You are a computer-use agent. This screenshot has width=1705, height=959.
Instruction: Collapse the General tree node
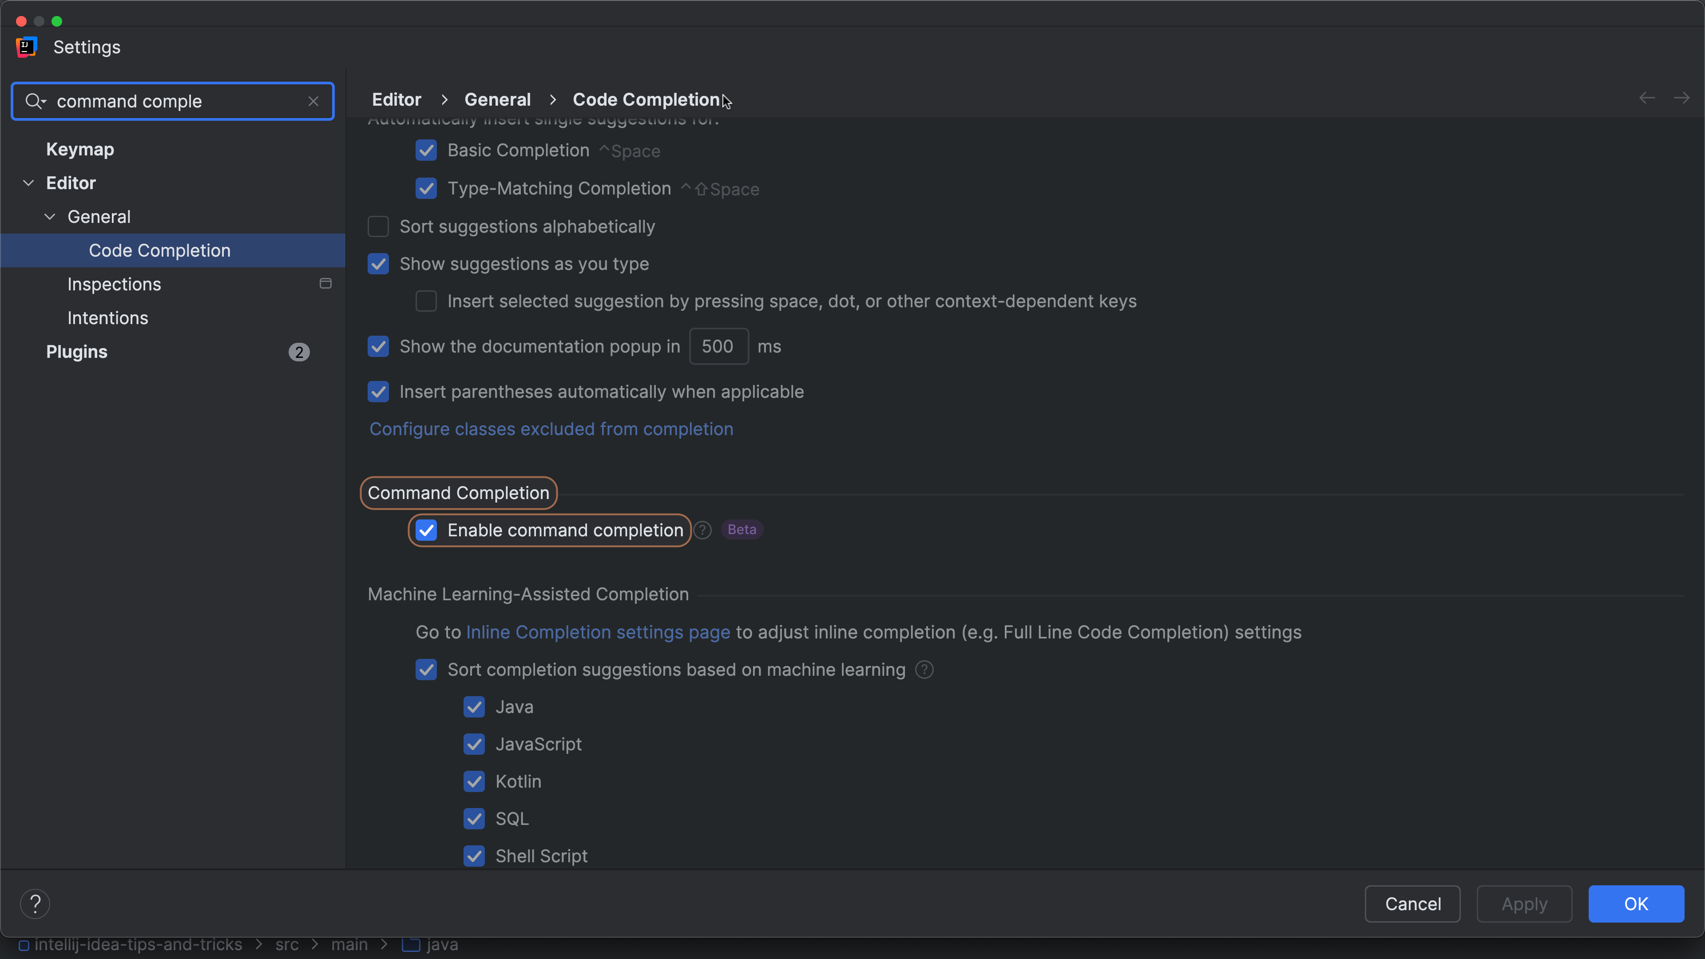pos(50,216)
